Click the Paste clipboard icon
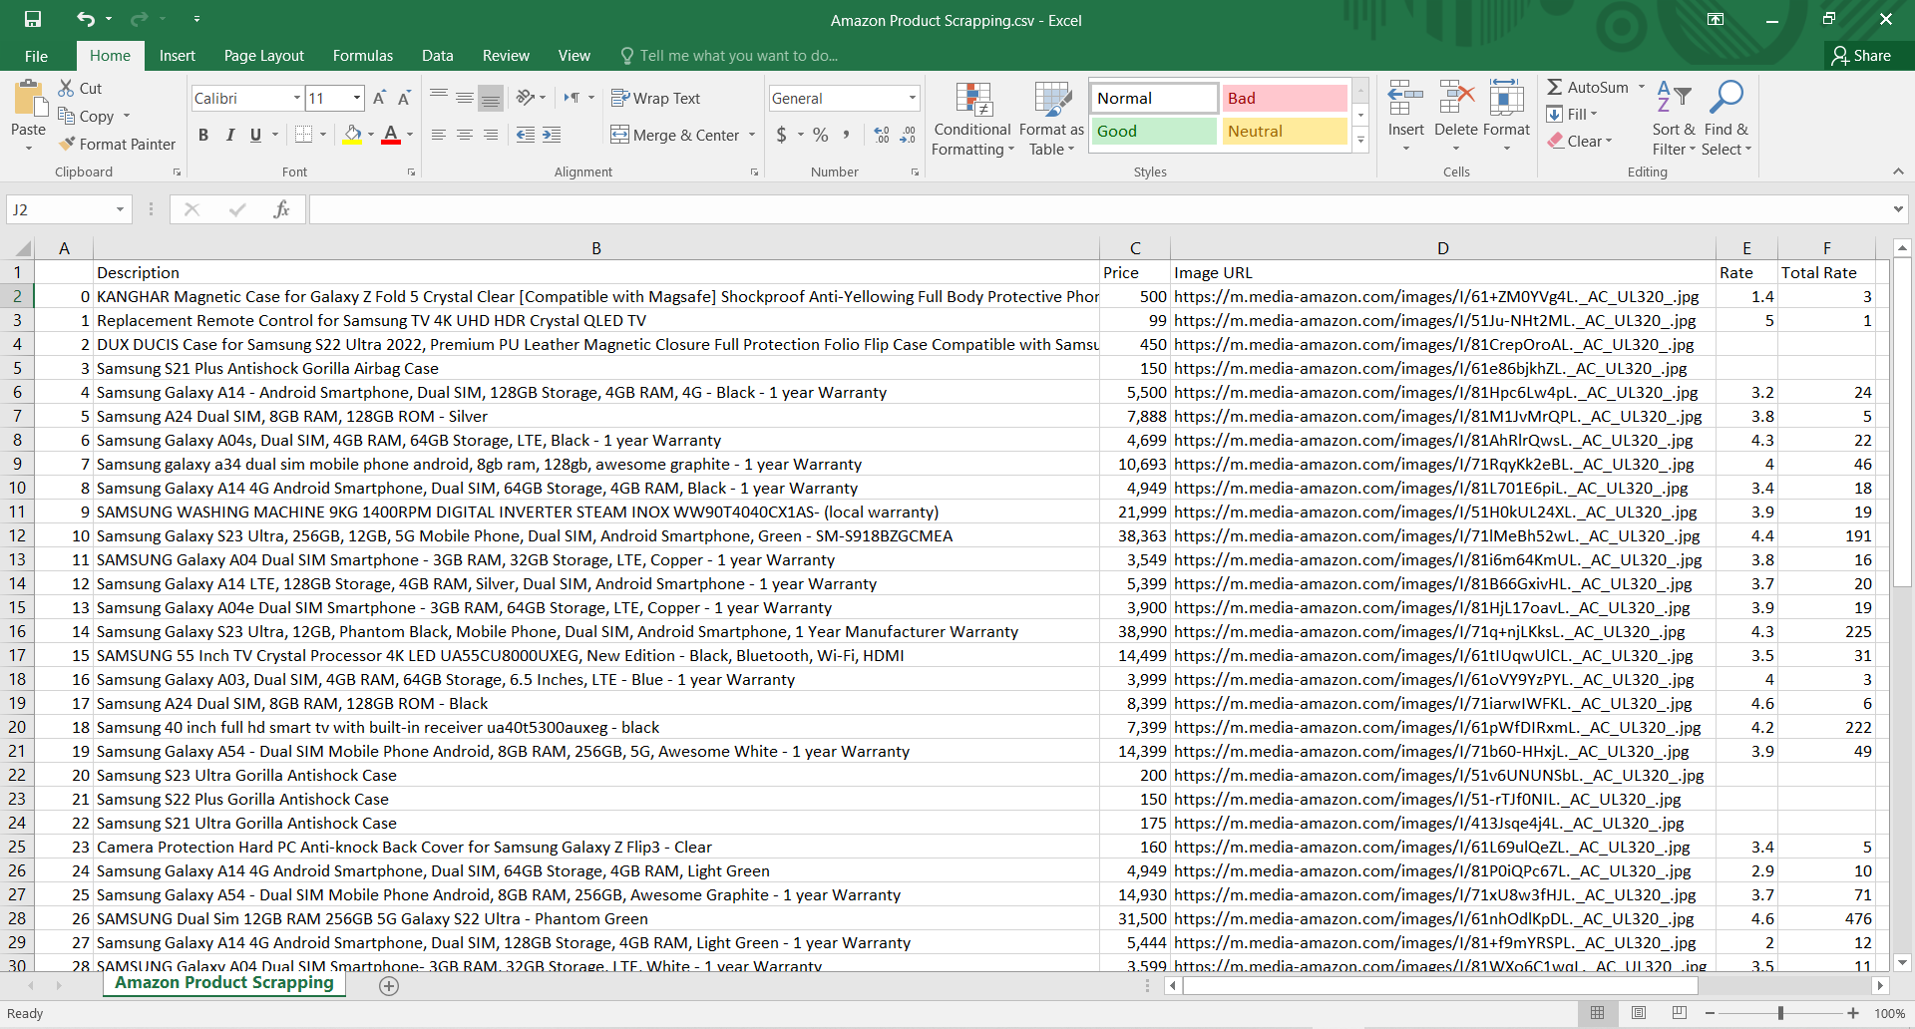The height and width of the screenshot is (1029, 1915). (29, 99)
